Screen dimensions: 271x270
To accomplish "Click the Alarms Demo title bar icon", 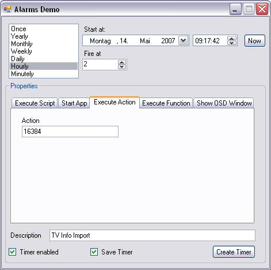I will [x=7, y=9].
